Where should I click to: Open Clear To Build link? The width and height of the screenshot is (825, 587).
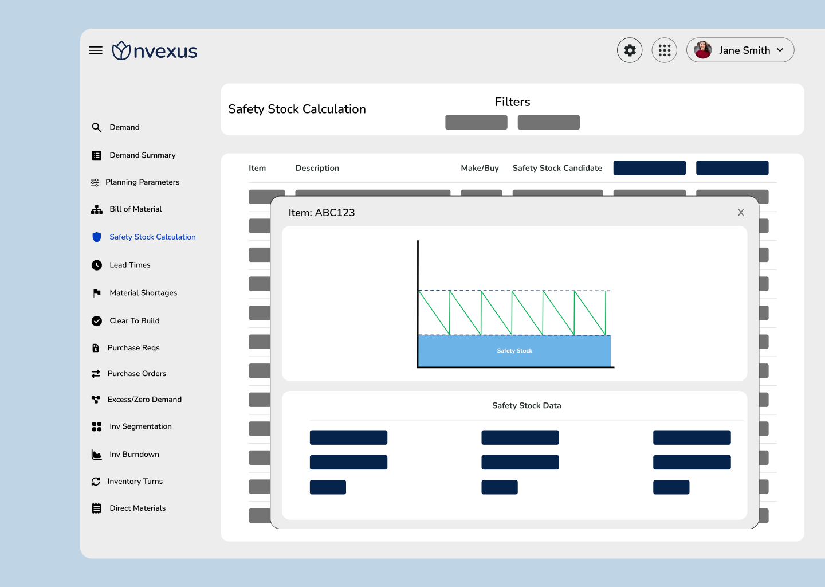pos(135,321)
